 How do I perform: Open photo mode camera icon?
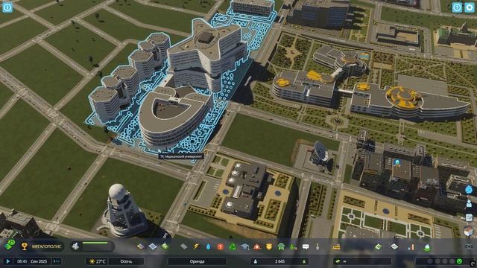[469, 246]
